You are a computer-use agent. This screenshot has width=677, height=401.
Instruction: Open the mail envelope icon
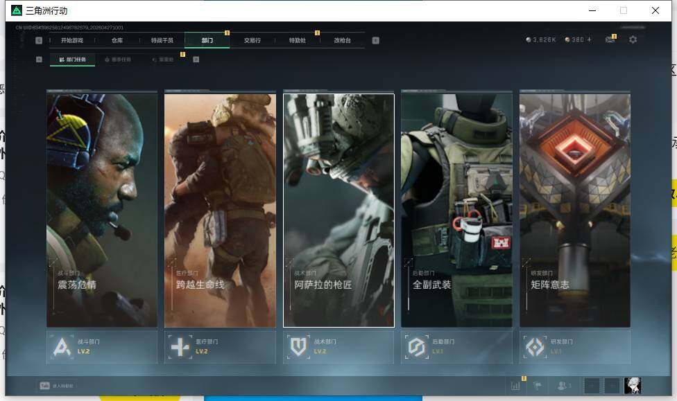point(610,39)
